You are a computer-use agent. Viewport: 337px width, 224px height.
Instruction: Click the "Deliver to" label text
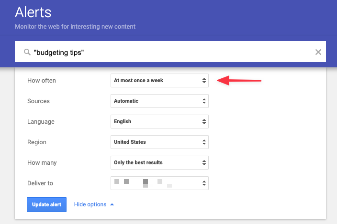click(x=40, y=183)
